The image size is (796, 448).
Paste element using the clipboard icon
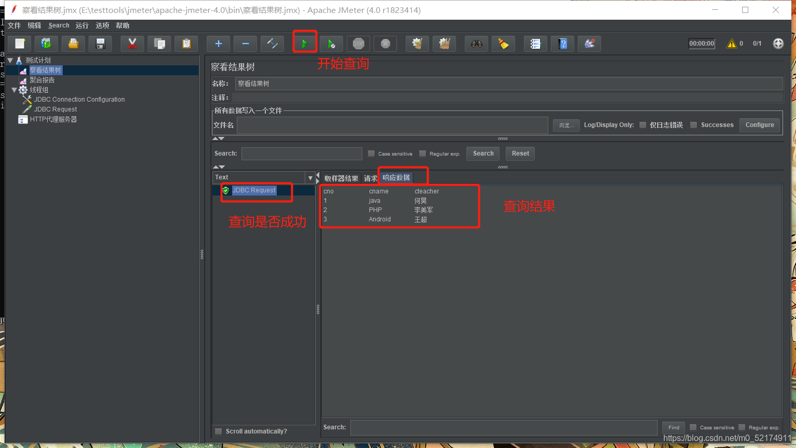pyautogui.click(x=187, y=44)
